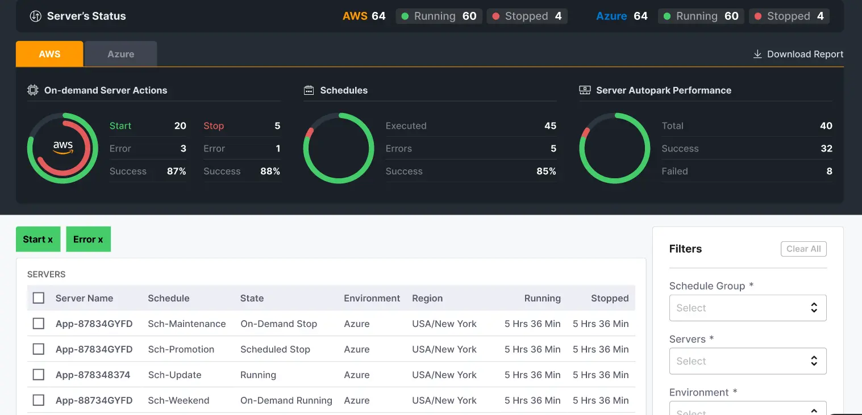Screen dimensions: 862x415
Task: Click the AWS logo inside the donut chart
Action: point(63,147)
